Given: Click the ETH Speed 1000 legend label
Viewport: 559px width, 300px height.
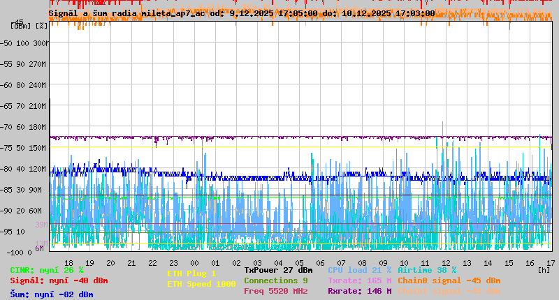Looking at the screenshot, I should (x=201, y=284).
